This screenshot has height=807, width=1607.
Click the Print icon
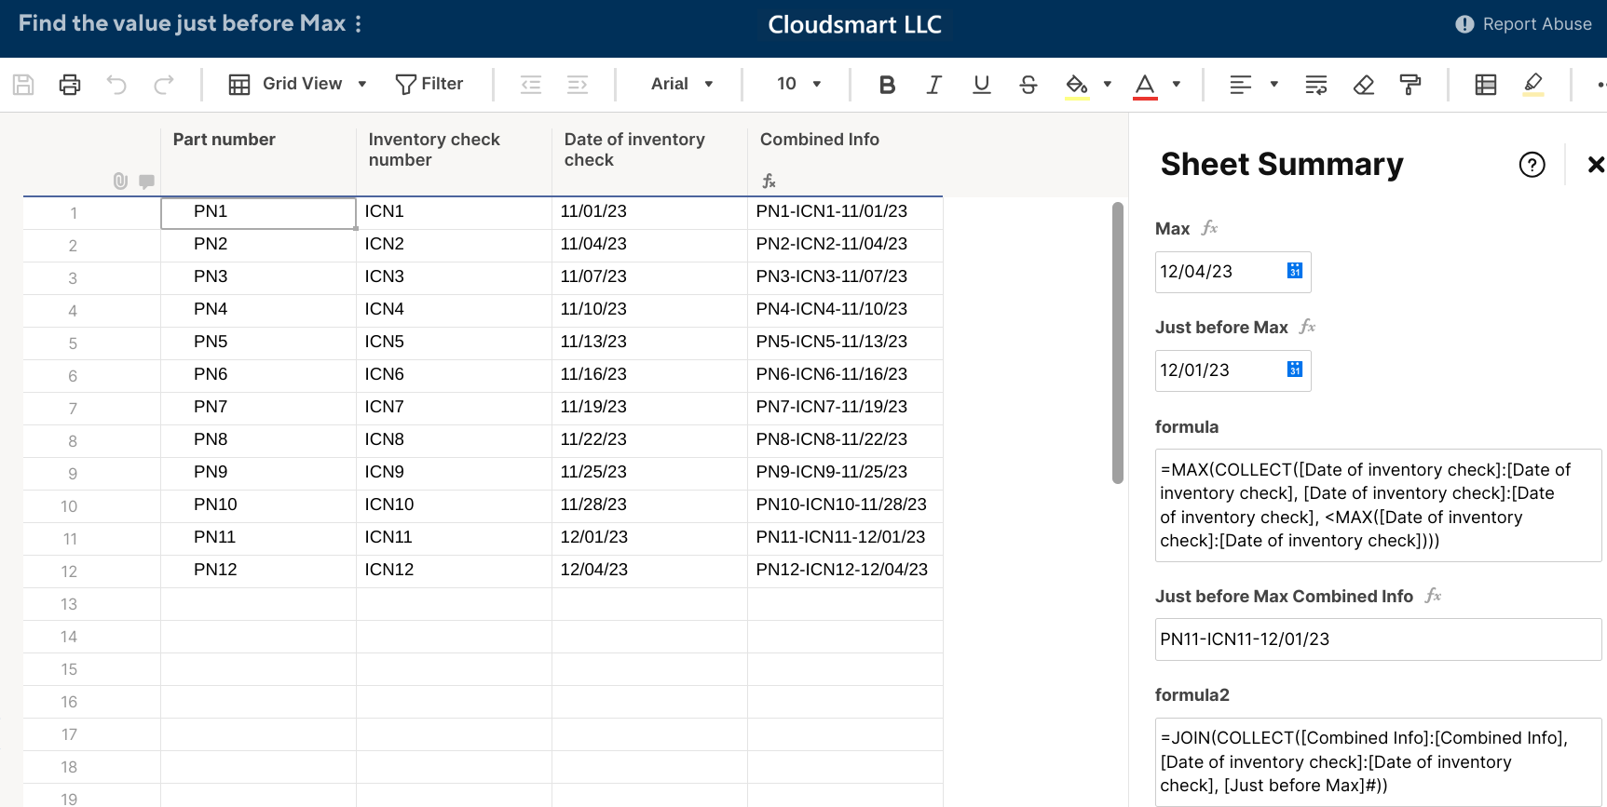pos(70,85)
